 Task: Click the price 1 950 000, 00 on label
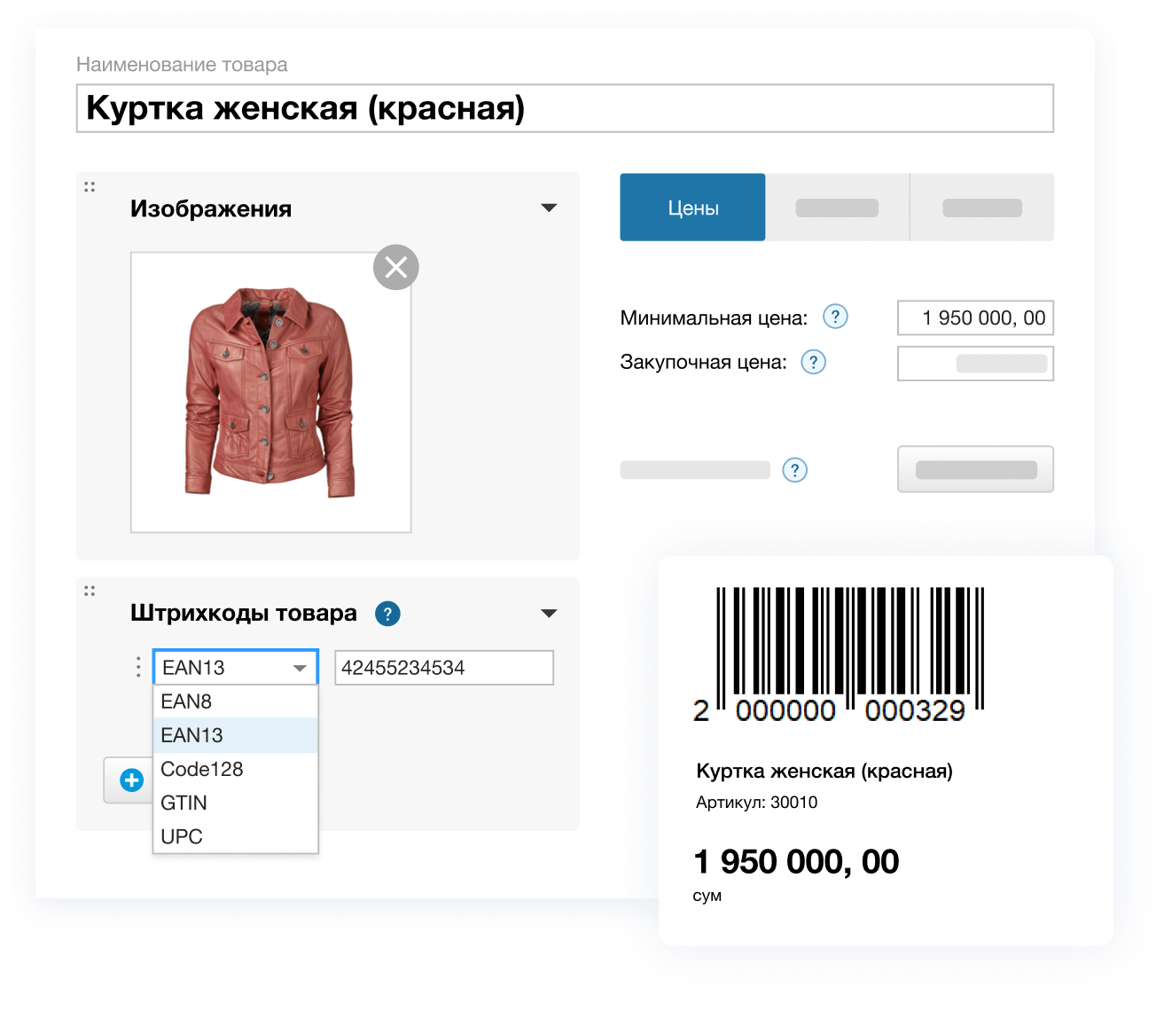796,862
